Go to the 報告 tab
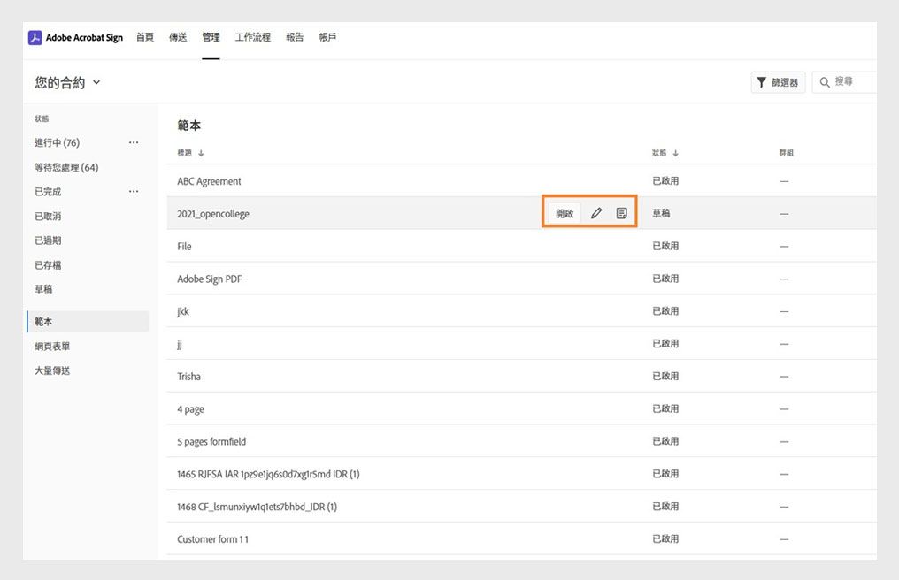The width and height of the screenshot is (899, 580). [x=295, y=38]
